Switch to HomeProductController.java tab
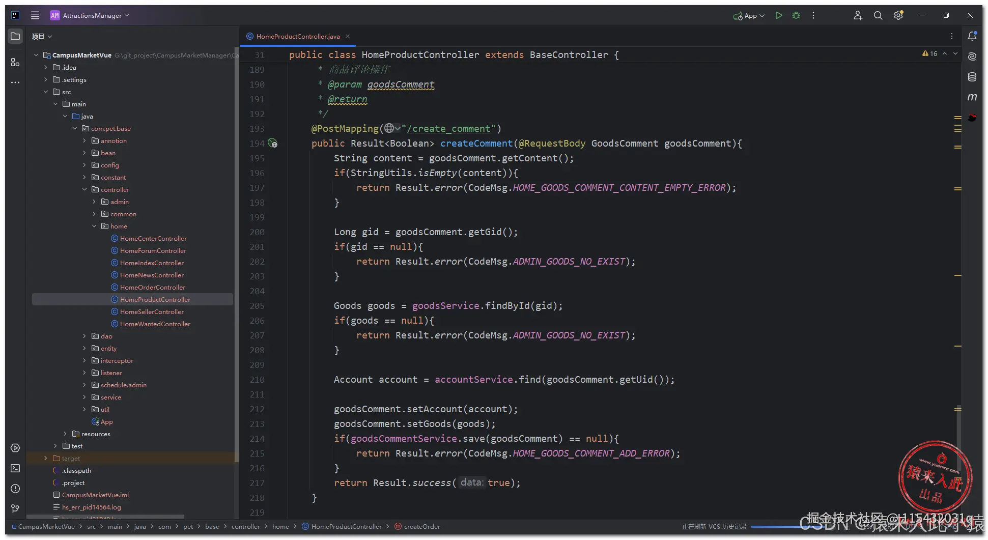Image resolution: width=988 pixels, height=540 pixels. click(298, 36)
